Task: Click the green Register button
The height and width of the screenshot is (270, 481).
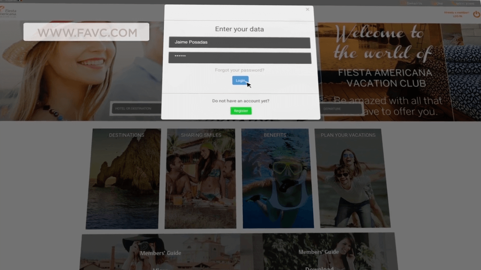Action: tap(241, 111)
